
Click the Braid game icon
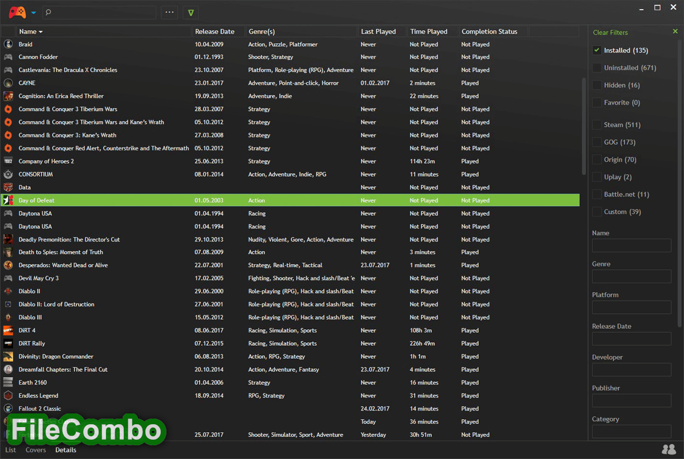point(8,44)
